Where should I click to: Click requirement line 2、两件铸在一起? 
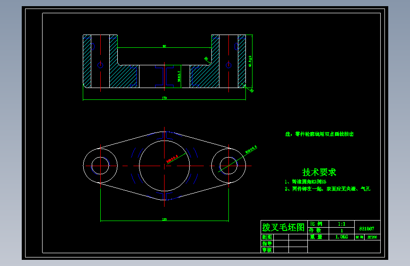327,189
